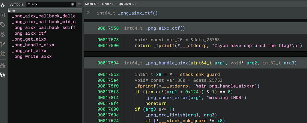
Task: Select symbol _png_aixx_callback_midjo
Action: [44, 22]
